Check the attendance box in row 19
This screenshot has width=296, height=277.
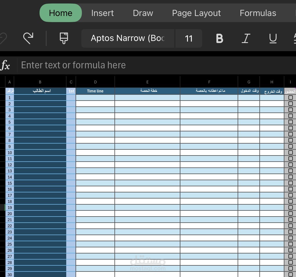click(x=290, y=207)
